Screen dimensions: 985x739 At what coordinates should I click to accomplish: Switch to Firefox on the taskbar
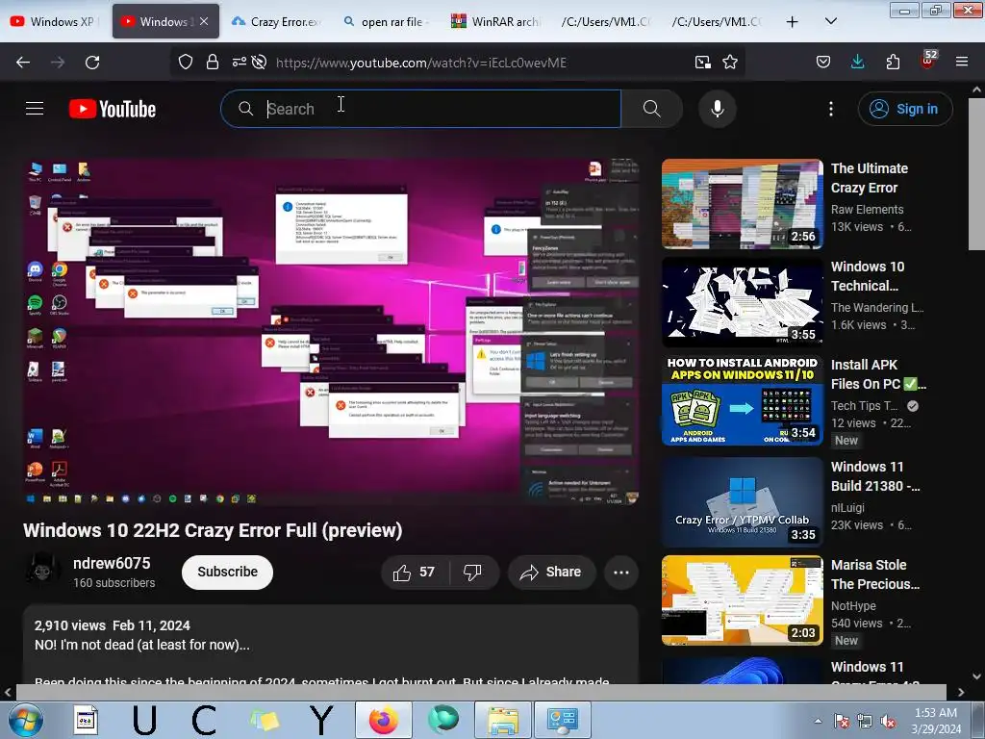(383, 720)
